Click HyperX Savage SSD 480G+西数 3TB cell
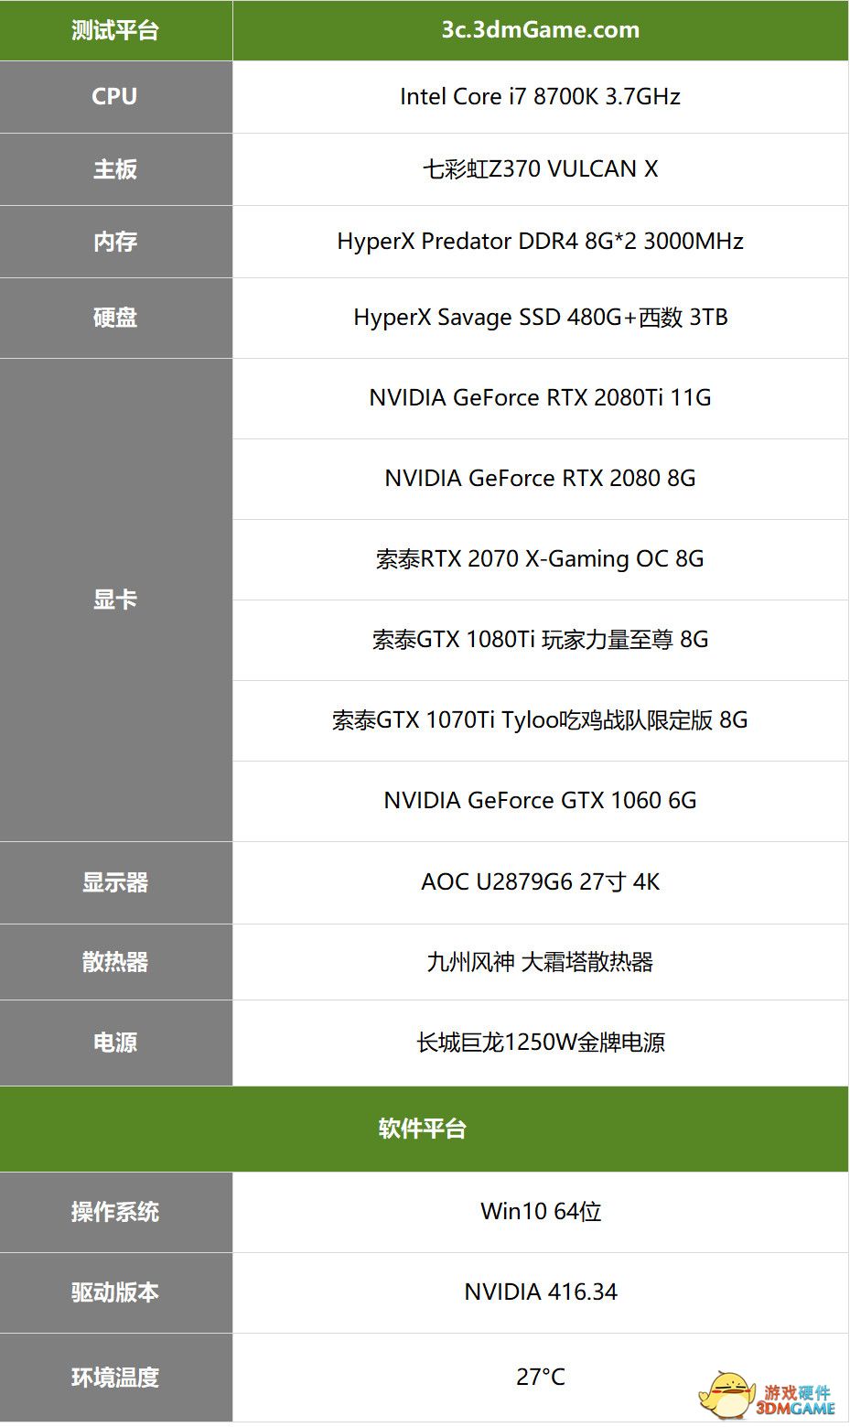The height and width of the screenshot is (1427, 850). click(x=540, y=319)
